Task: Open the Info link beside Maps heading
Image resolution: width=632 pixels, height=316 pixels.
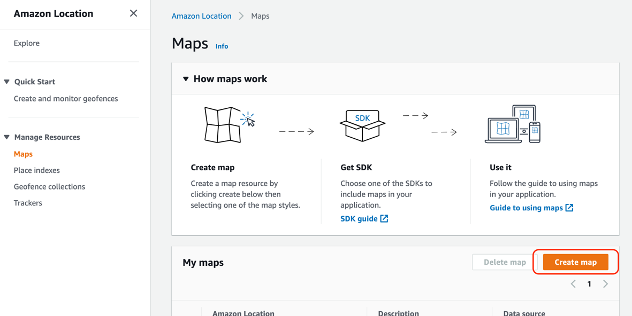Action: [x=222, y=46]
